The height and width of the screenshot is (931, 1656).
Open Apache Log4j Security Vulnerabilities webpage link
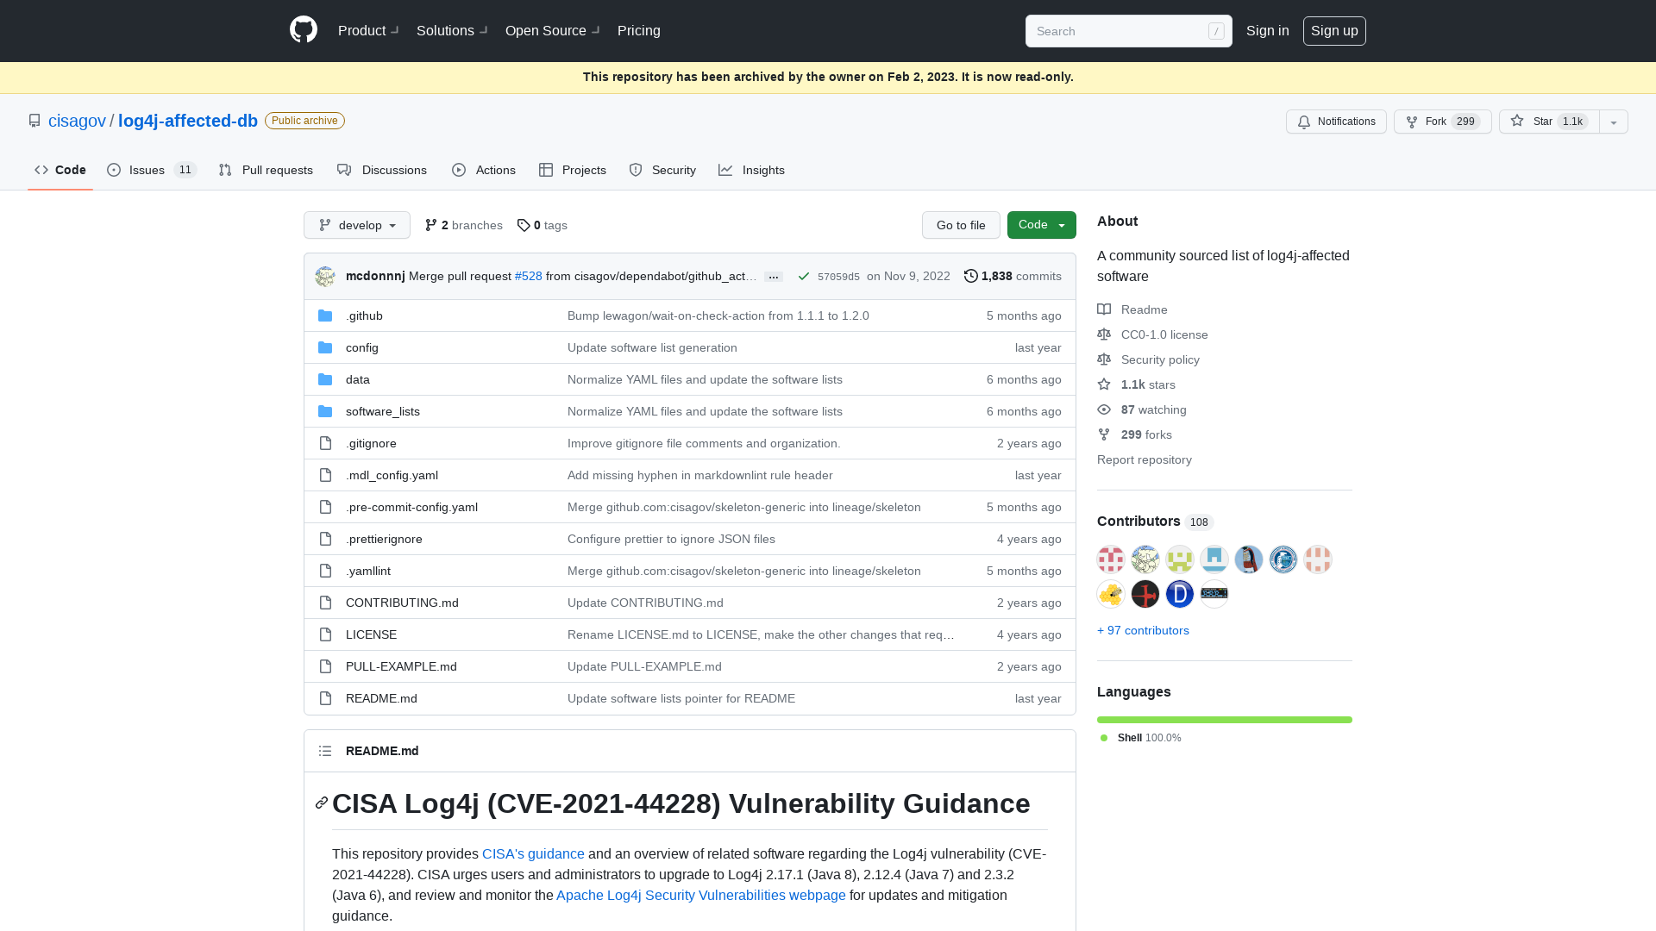pos(701,895)
